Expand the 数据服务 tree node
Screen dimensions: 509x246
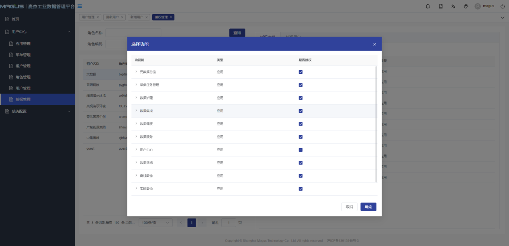[x=136, y=137]
